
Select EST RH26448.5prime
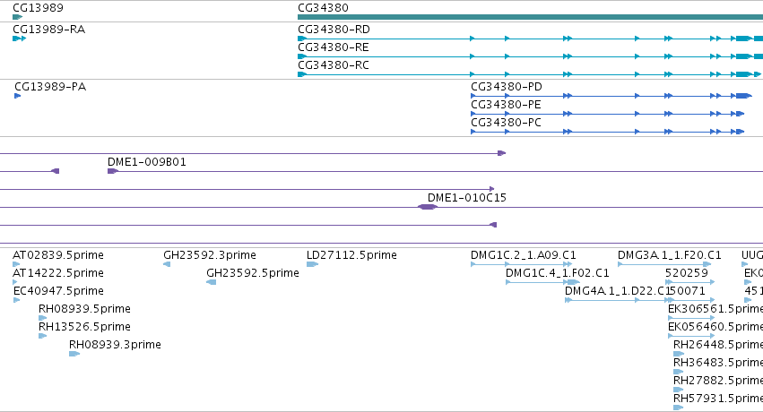718,345
